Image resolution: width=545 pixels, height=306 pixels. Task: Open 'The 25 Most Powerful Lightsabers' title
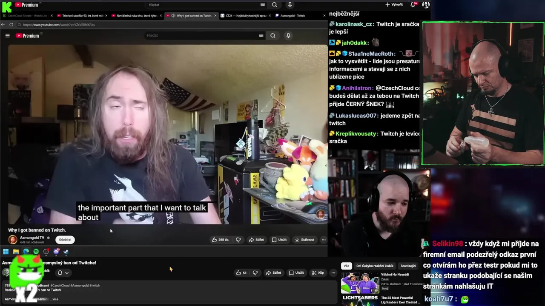click(400, 300)
